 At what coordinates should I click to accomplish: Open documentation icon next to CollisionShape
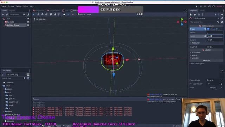pyautogui.click(x=222, y=18)
